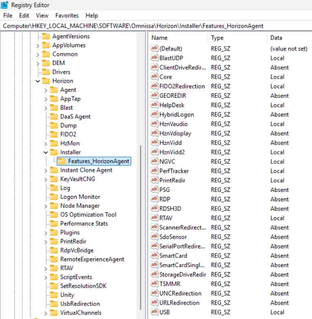Click the RdpVcBridge folder icon
Viewport: 312px width, 319px height.
(x=54, y=250)
